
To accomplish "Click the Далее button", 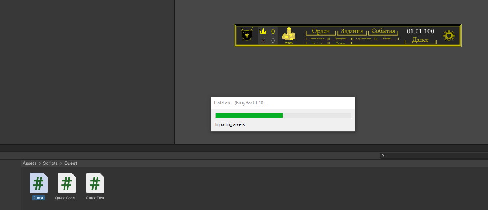I will (x=420, y=40).
